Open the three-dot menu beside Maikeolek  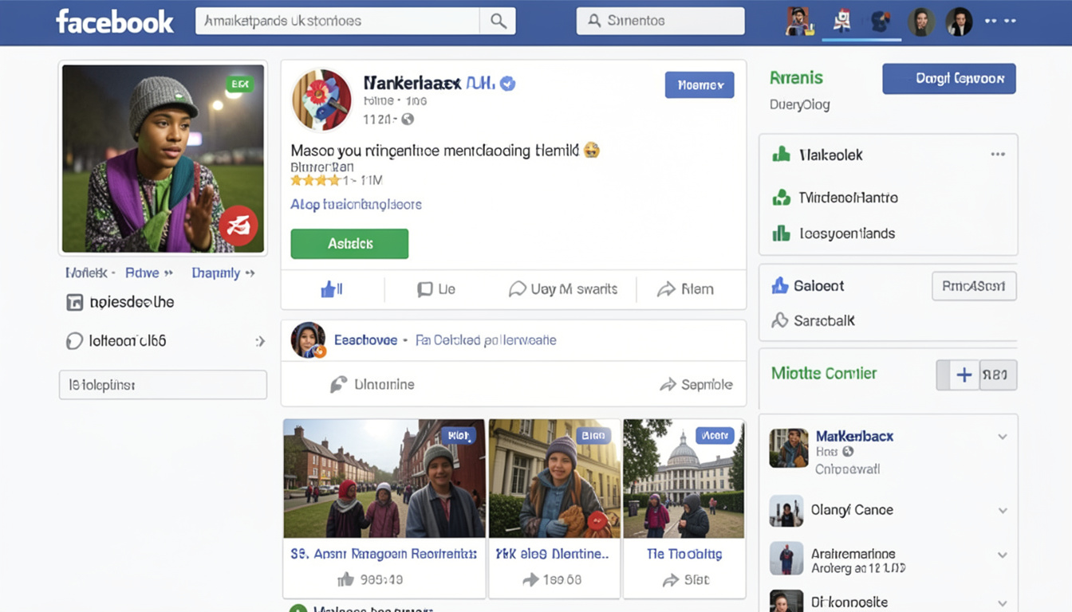(998, 155)
